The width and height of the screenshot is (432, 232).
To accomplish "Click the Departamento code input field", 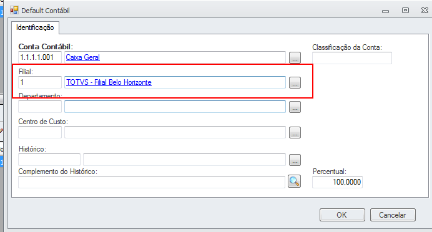I will coord(40,107).
